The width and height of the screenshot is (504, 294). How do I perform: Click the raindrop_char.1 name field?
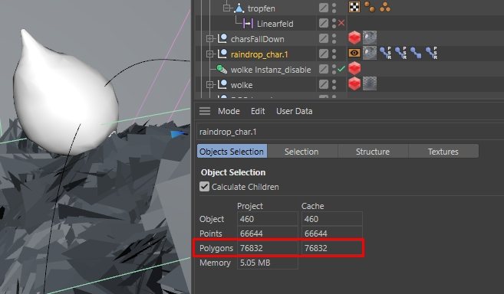[x=350, y=132]
